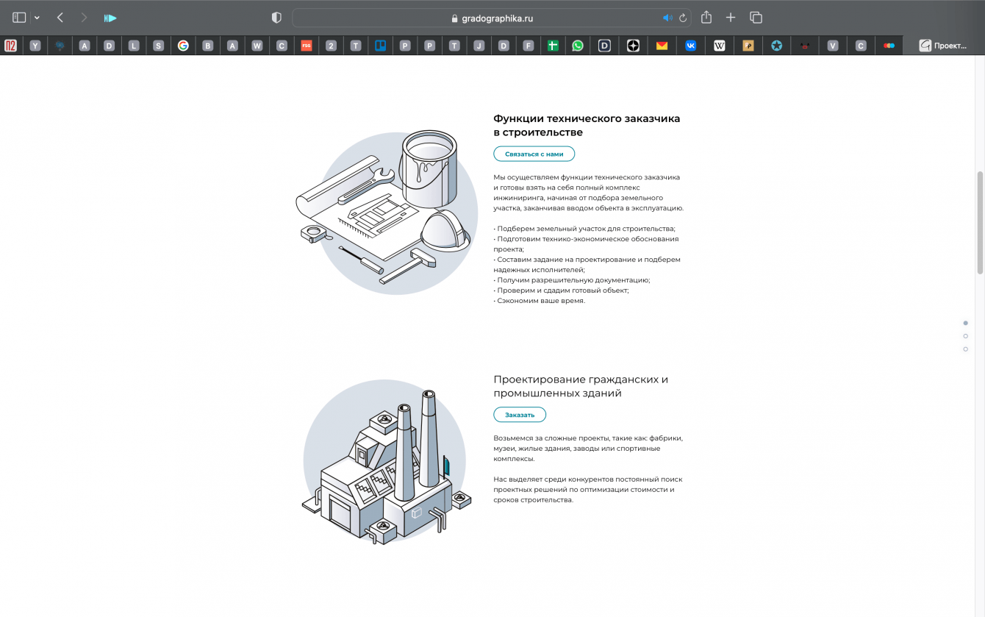The image size is (985, 617).
Task: Open the teal star pinned tab
Action: (x=777, y=46)
